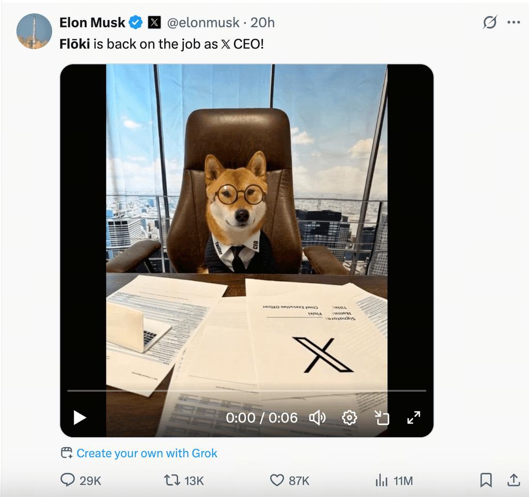Click Elon Musk's blue verified badge
The height and width of the screenshot is (497, 529).
135,22
